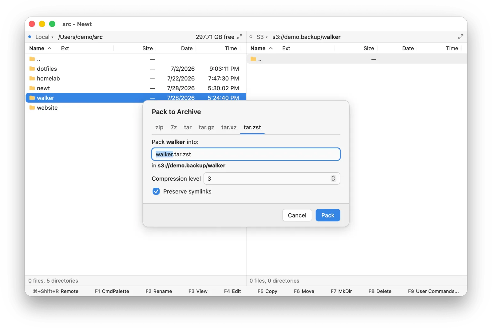Click F3 View in the function bar
492x329 pixels.
[x=198, y=291]
